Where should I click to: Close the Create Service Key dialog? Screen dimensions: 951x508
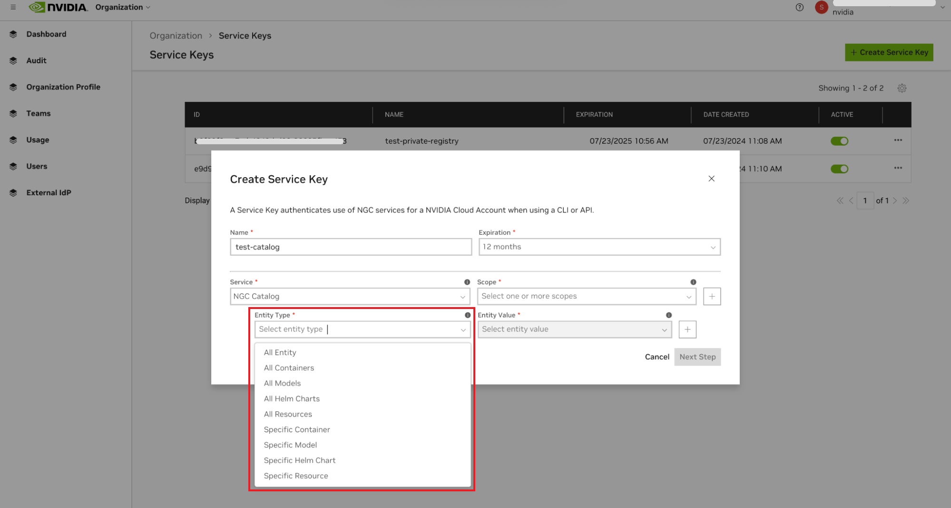[711, 179]
